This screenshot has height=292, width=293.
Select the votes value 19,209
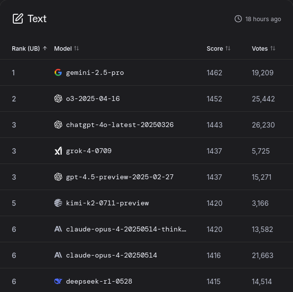[x=262, y=73]
